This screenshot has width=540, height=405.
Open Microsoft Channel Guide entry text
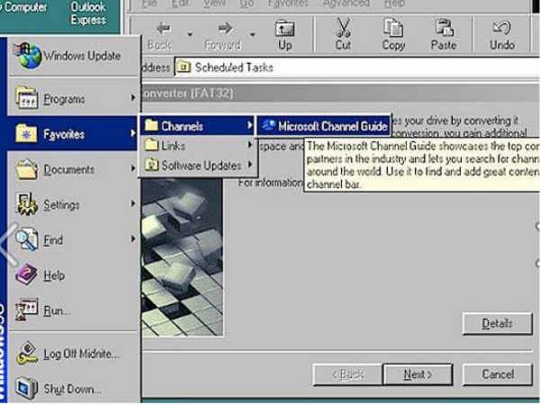[x=333, y=126]
